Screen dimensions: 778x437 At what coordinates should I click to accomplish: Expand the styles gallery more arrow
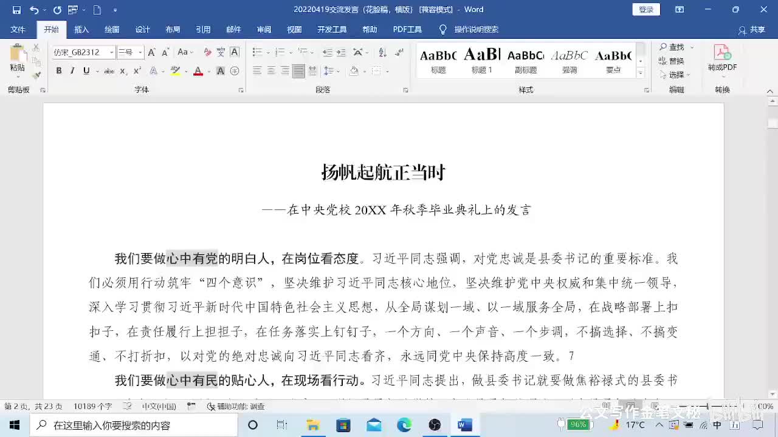point(640,73)
